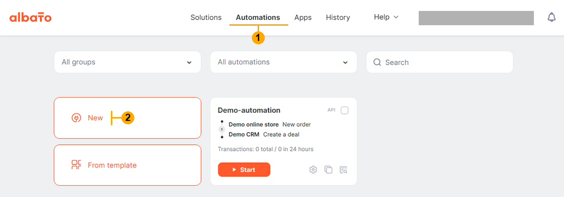
Task: Select the Demo online store New order step
Action: 270,125
